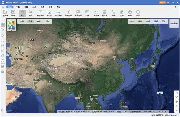This screenshot has height=117, width=180.
Task: Select the 测距离 distance ruler tool
Action: click(x=96, y=13)
